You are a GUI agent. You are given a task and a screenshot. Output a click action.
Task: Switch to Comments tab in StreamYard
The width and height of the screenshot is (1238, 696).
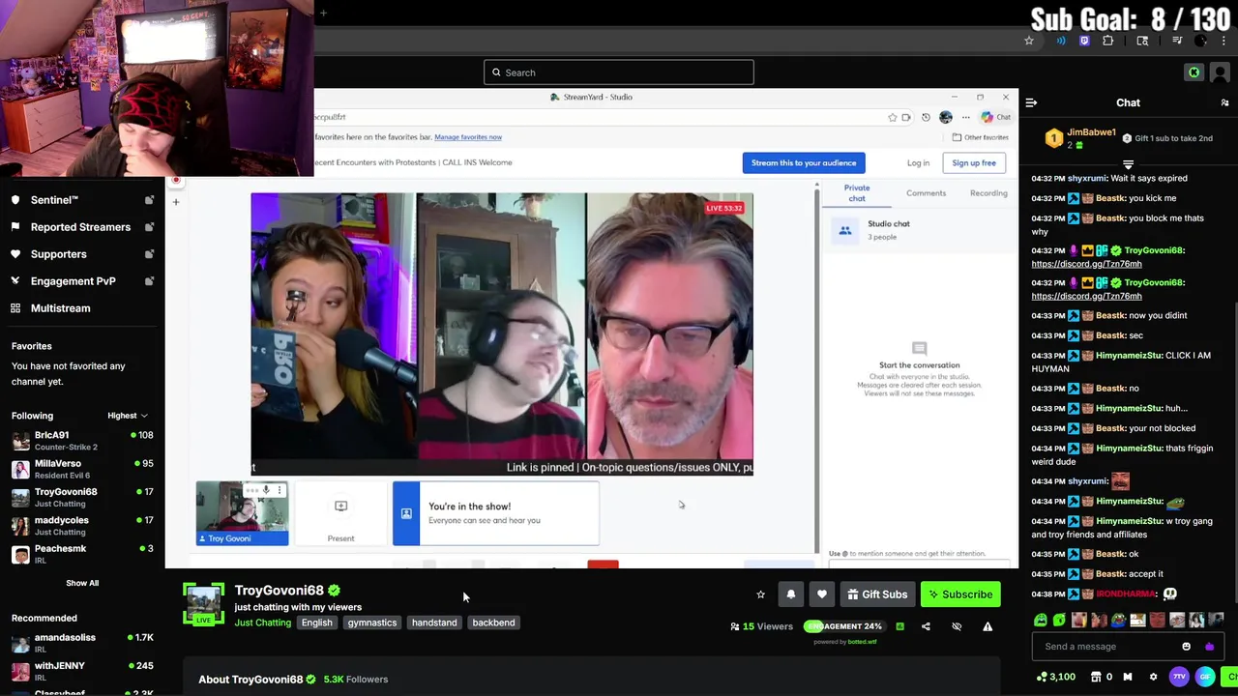(926, 193)
